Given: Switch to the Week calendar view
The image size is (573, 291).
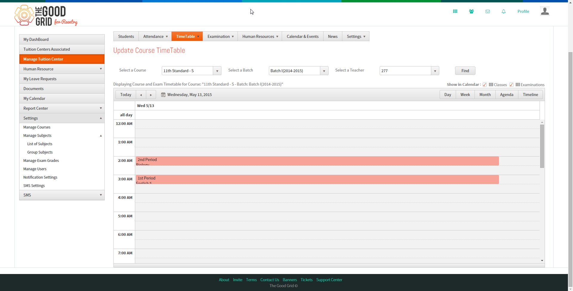Looking at the screenshot, I should [x=465, y=95].
